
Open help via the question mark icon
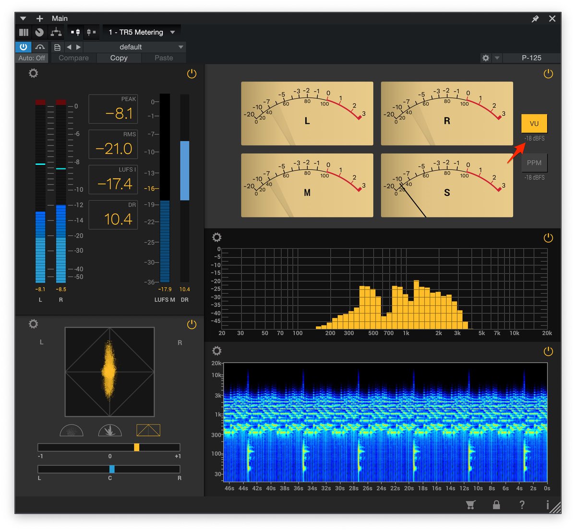(522, 505)
